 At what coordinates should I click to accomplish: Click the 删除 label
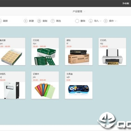83,21
